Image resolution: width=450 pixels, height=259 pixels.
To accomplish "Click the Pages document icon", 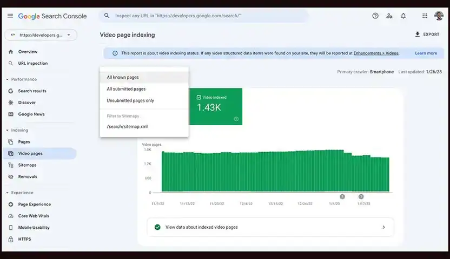I will point(11,142).
